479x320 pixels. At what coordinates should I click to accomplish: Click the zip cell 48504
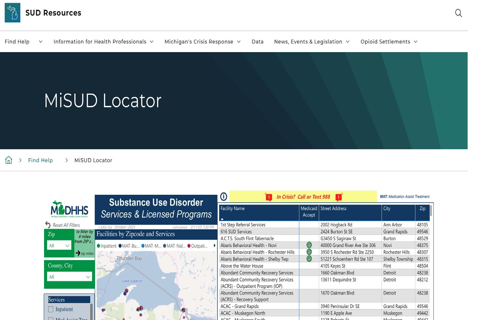click(x=422, y=266)
